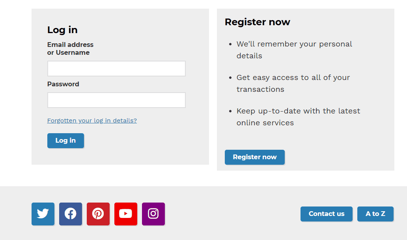Screen dimensions: 407x240
Task: Click the bullet dot before Get easy access
Action: (x=230, y=78)
